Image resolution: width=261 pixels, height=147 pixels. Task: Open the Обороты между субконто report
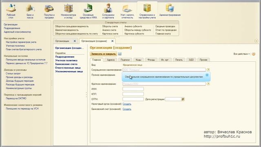tap(138, 30)
